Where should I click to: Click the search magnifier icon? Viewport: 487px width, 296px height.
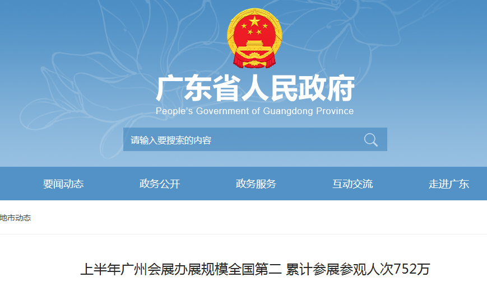click(x=370, y=140)
